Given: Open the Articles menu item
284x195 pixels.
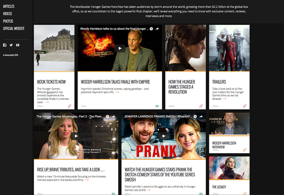Looking at the screenshot, I should tap(9, 6).
